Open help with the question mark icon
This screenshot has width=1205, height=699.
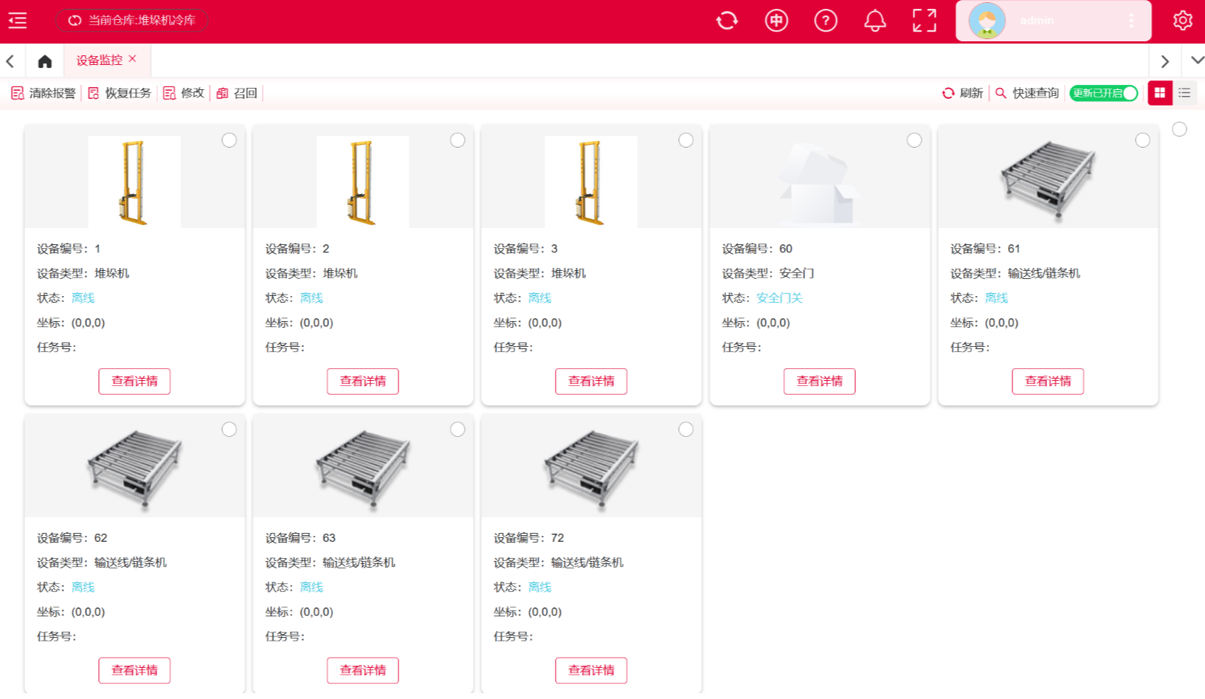pyautogui.click(x=825, y=21)
